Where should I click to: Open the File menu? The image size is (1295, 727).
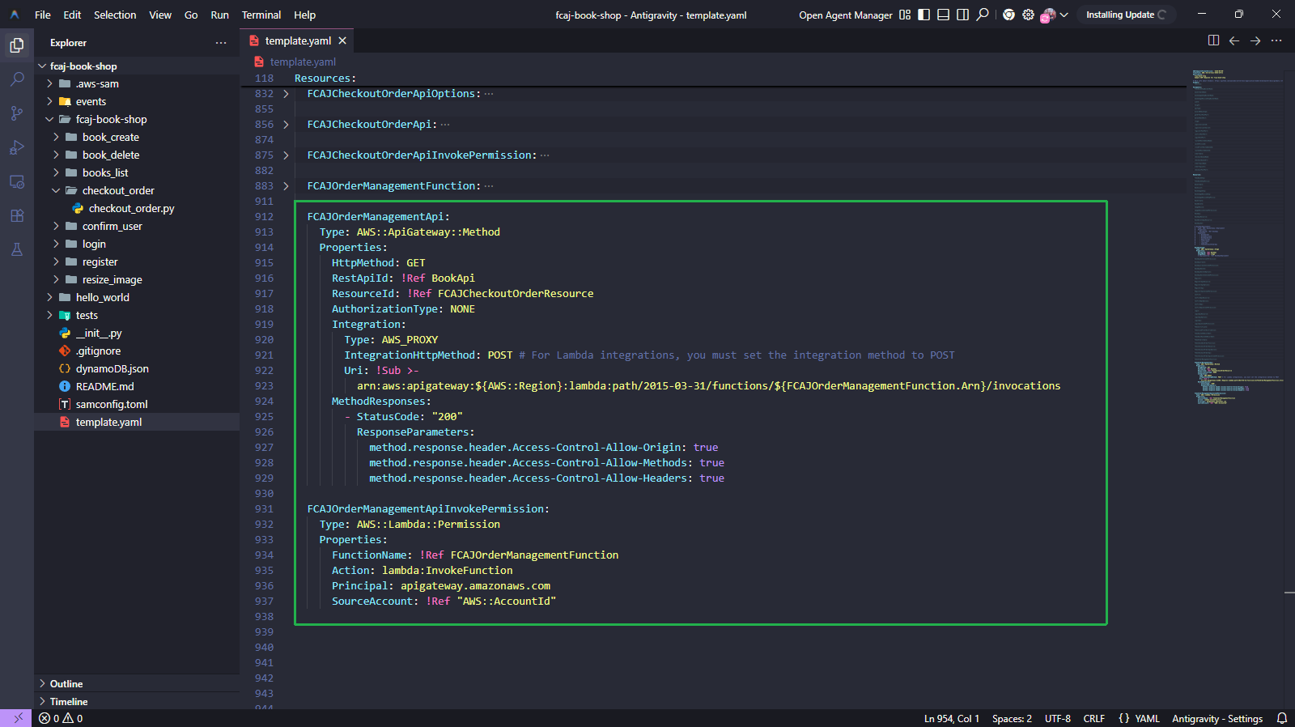click(43, 15)
